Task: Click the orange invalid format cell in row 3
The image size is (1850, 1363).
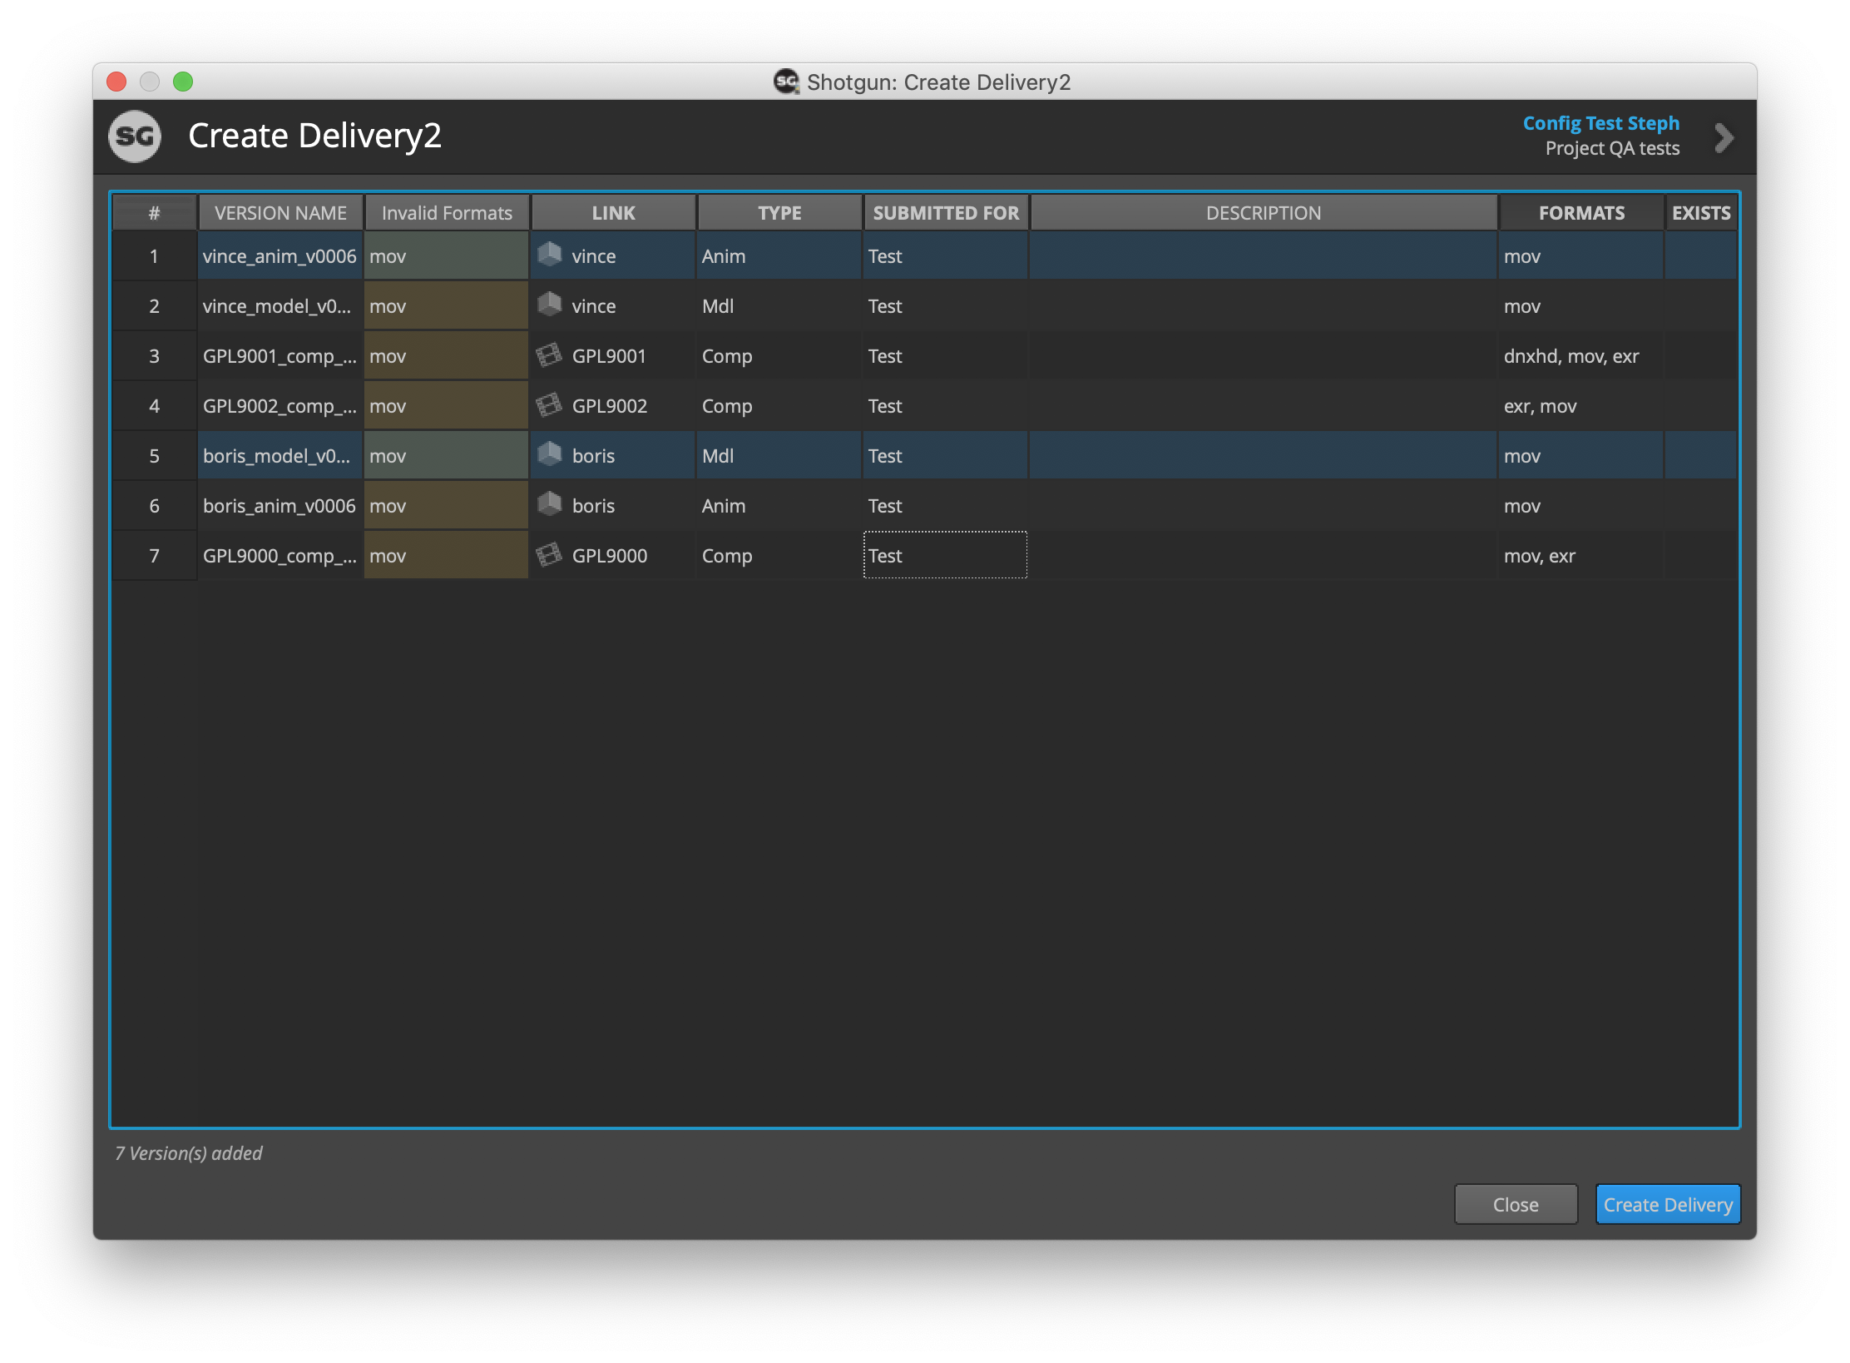Action: (x=446, y=356)
